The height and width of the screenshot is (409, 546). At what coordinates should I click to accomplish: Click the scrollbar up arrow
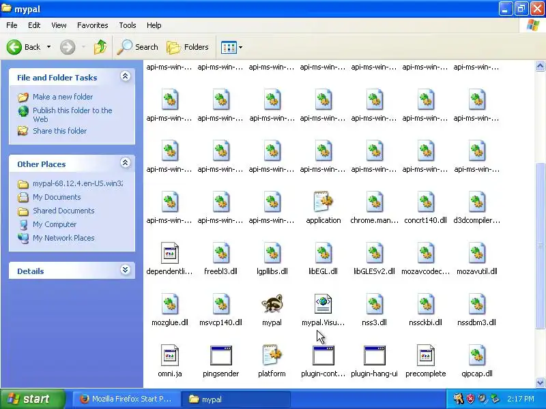point(540,65)
